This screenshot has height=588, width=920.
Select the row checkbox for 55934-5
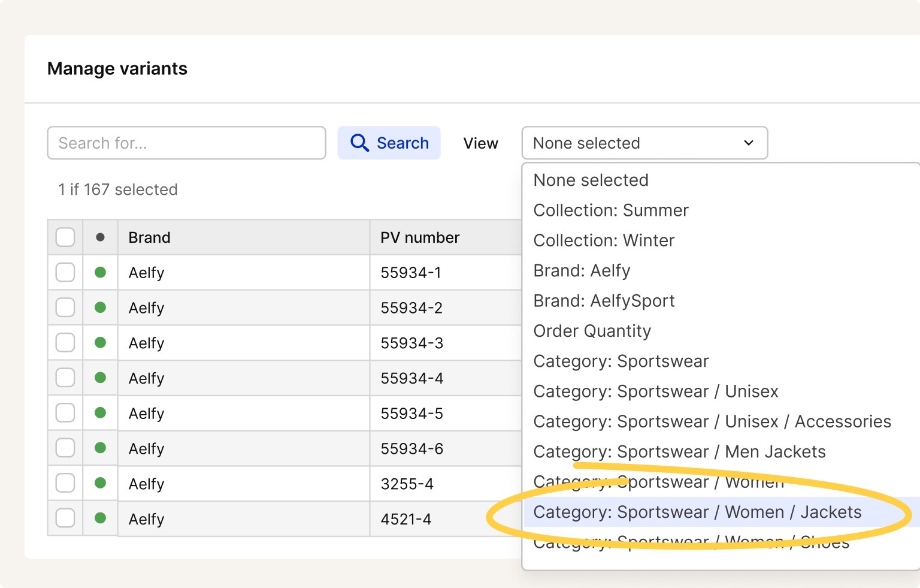[65, 413]
